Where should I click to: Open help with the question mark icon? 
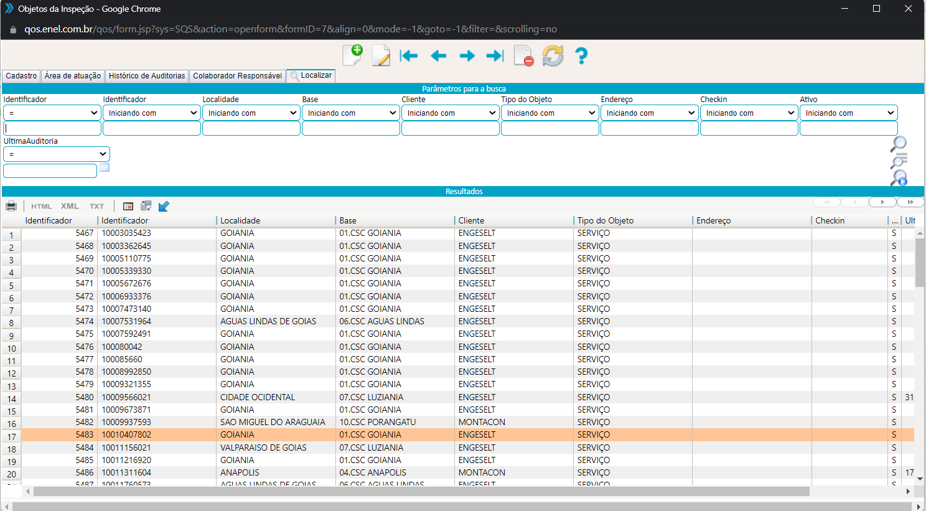581,55
